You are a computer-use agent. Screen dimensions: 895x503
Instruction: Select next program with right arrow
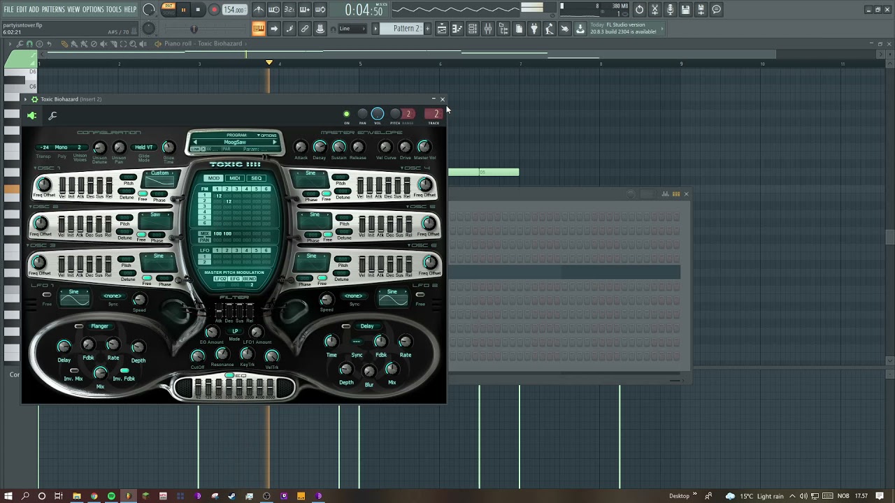tap(275, 143)
